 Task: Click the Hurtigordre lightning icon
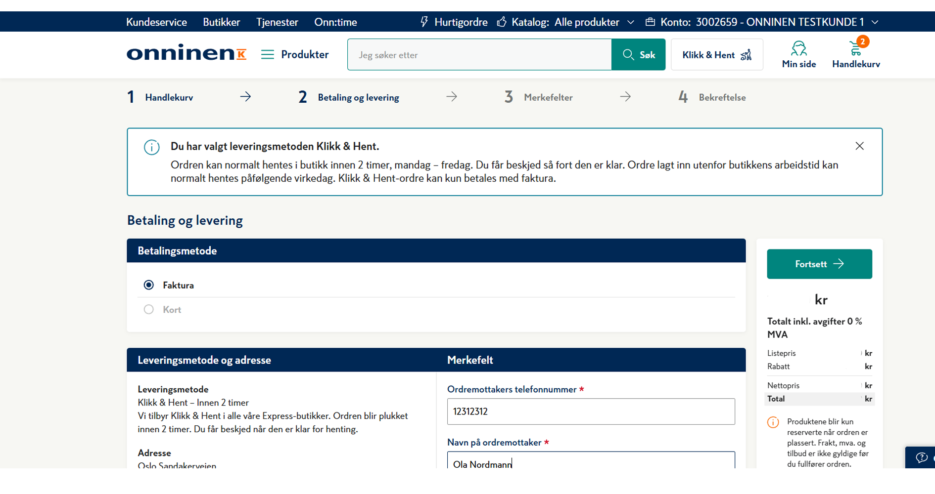(x=424, y=22)
